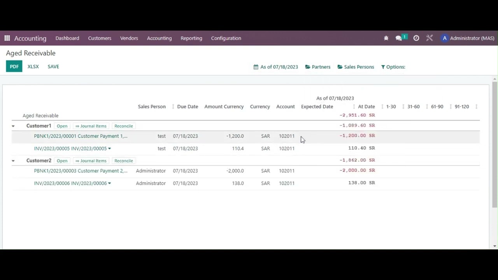Viewport: 498px width, 280px height.
Task: Open the activities clock icon
Action: [416, 38]
